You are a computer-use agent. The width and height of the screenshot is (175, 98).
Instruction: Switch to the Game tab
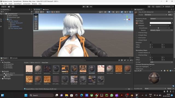(46, 10)
